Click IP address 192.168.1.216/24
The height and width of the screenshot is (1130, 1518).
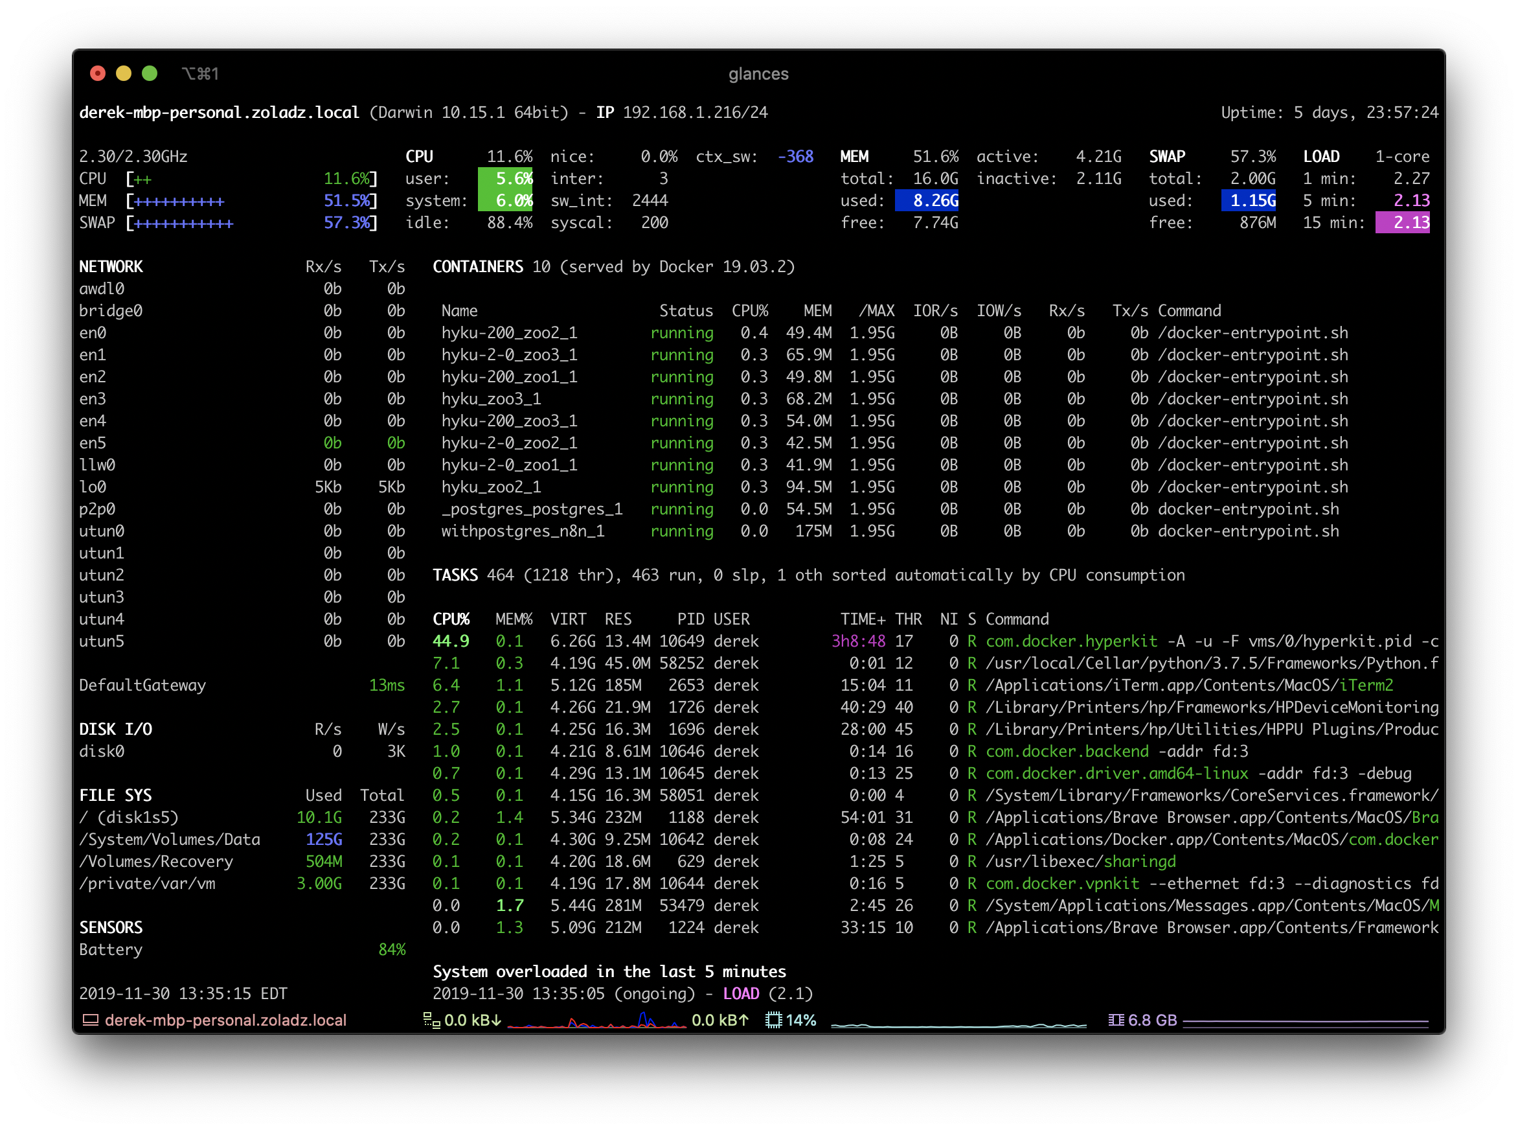[x=695, y=112]
